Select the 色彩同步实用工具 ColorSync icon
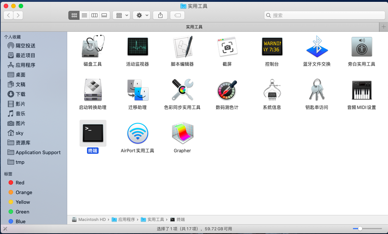The height and width of the screenshot is (234, 388). (x=182, y=90)
